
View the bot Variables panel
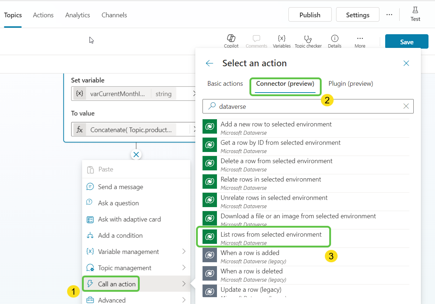pos(282,41)
